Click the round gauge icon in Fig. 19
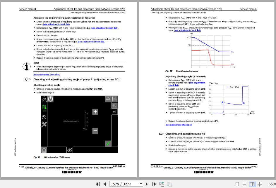 pyautogui.click(x=44, y=117)
